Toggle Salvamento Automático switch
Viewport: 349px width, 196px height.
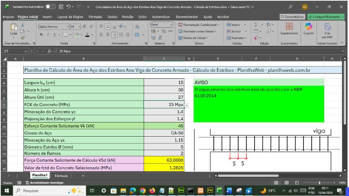(x=50, y=7)
